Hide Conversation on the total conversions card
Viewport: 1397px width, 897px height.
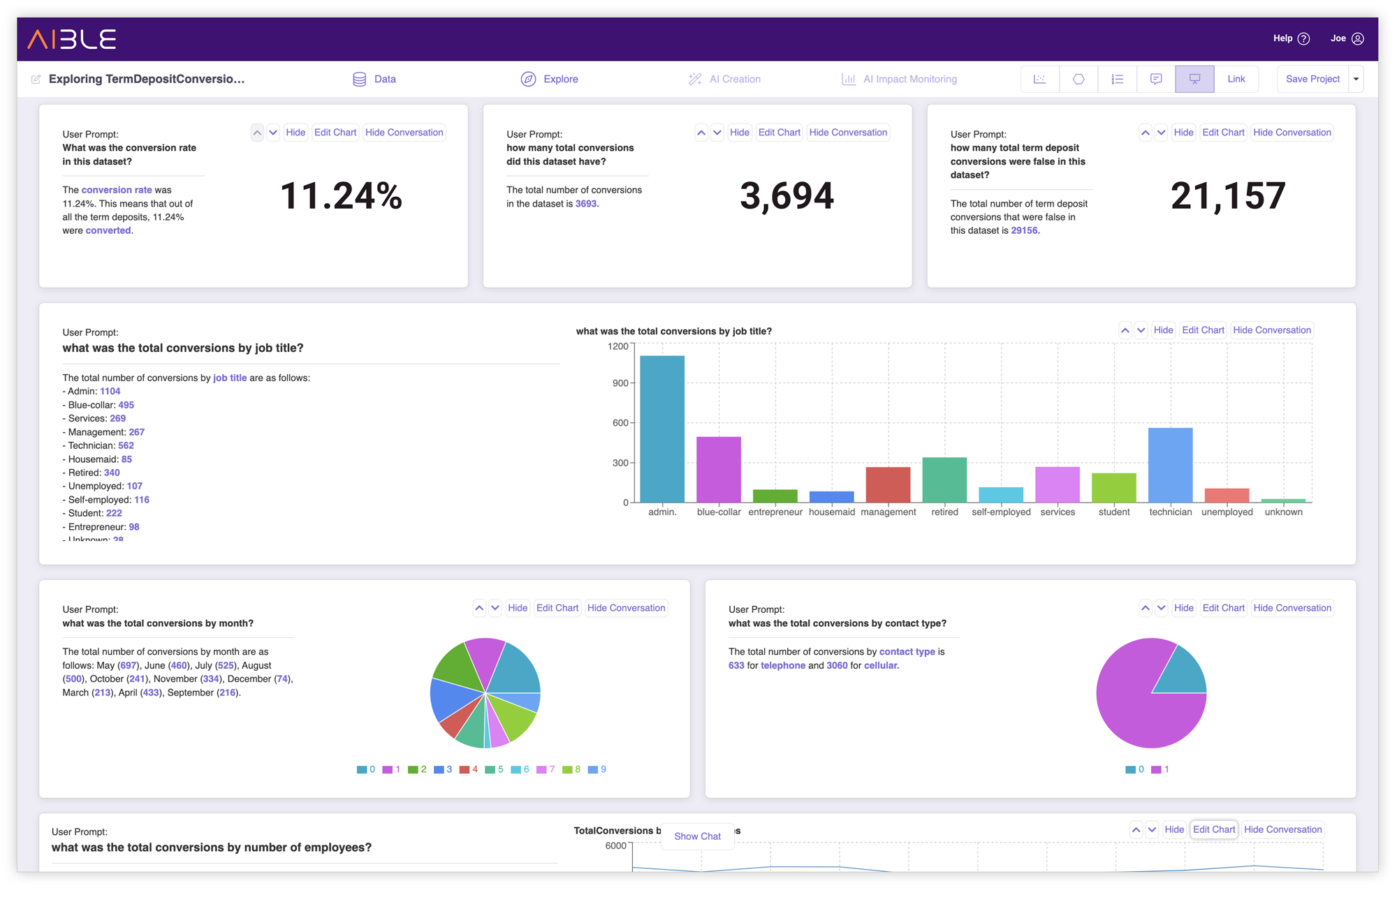click(x=848, y=132)
